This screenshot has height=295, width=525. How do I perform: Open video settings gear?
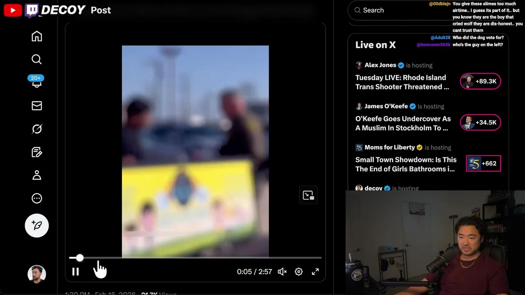(x=299, y=271)
